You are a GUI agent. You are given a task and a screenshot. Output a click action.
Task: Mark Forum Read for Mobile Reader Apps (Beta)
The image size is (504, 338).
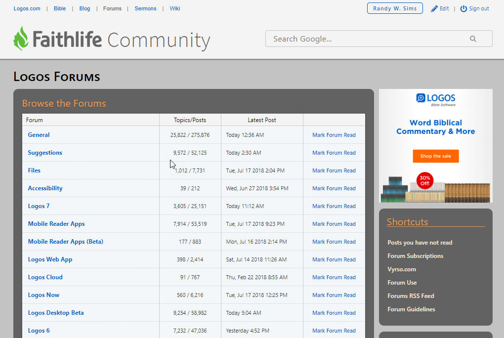[x=334, y=242]
